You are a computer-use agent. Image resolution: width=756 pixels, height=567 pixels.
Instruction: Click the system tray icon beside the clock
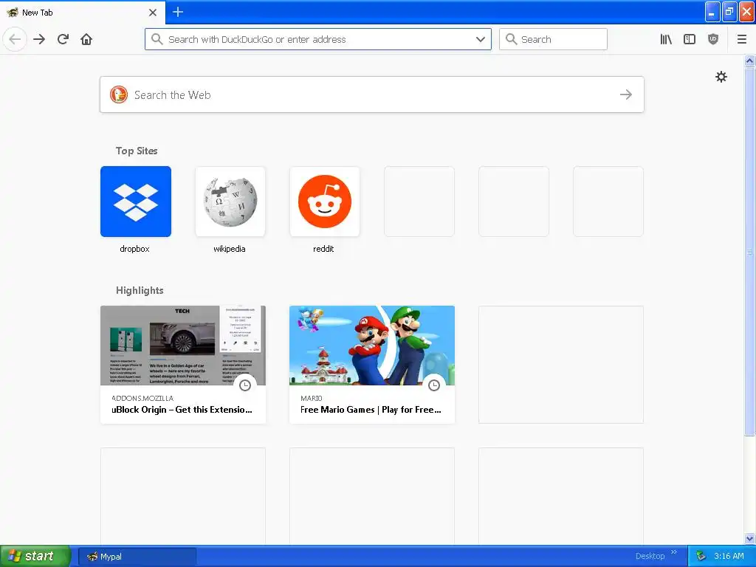click(x=701, y=556)
